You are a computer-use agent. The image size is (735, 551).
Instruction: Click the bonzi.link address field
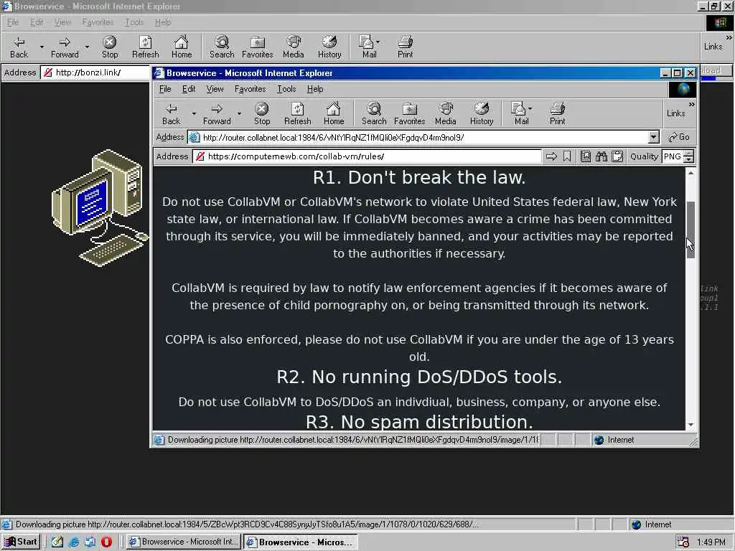[x=95, y=72]
